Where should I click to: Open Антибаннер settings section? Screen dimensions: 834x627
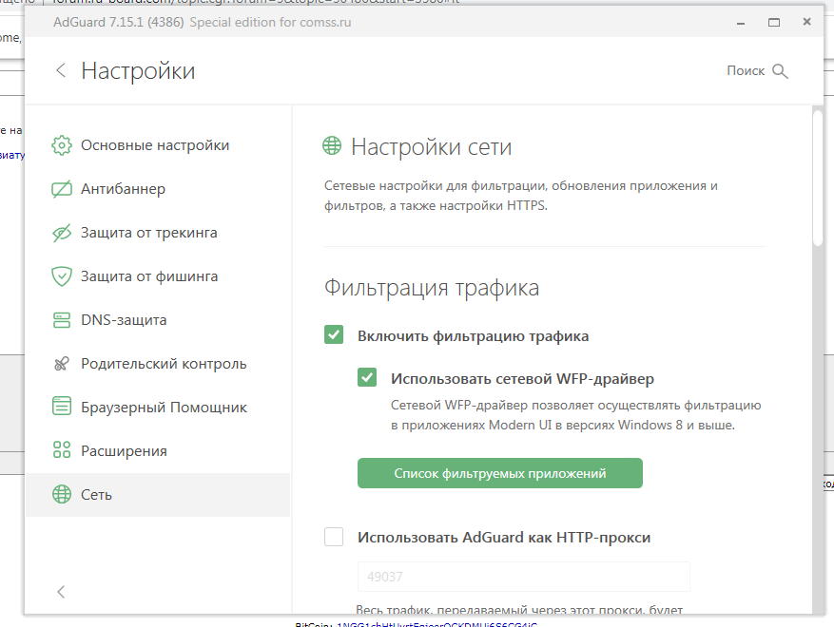[x=158, y=189]
